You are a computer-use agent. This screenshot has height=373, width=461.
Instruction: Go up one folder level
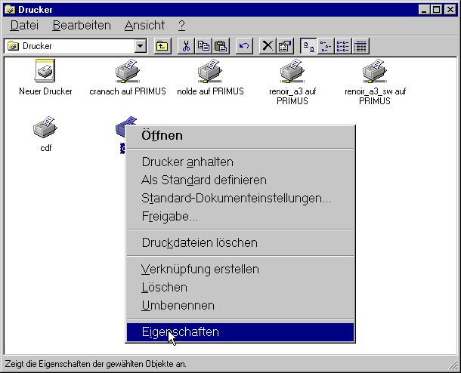162,46
